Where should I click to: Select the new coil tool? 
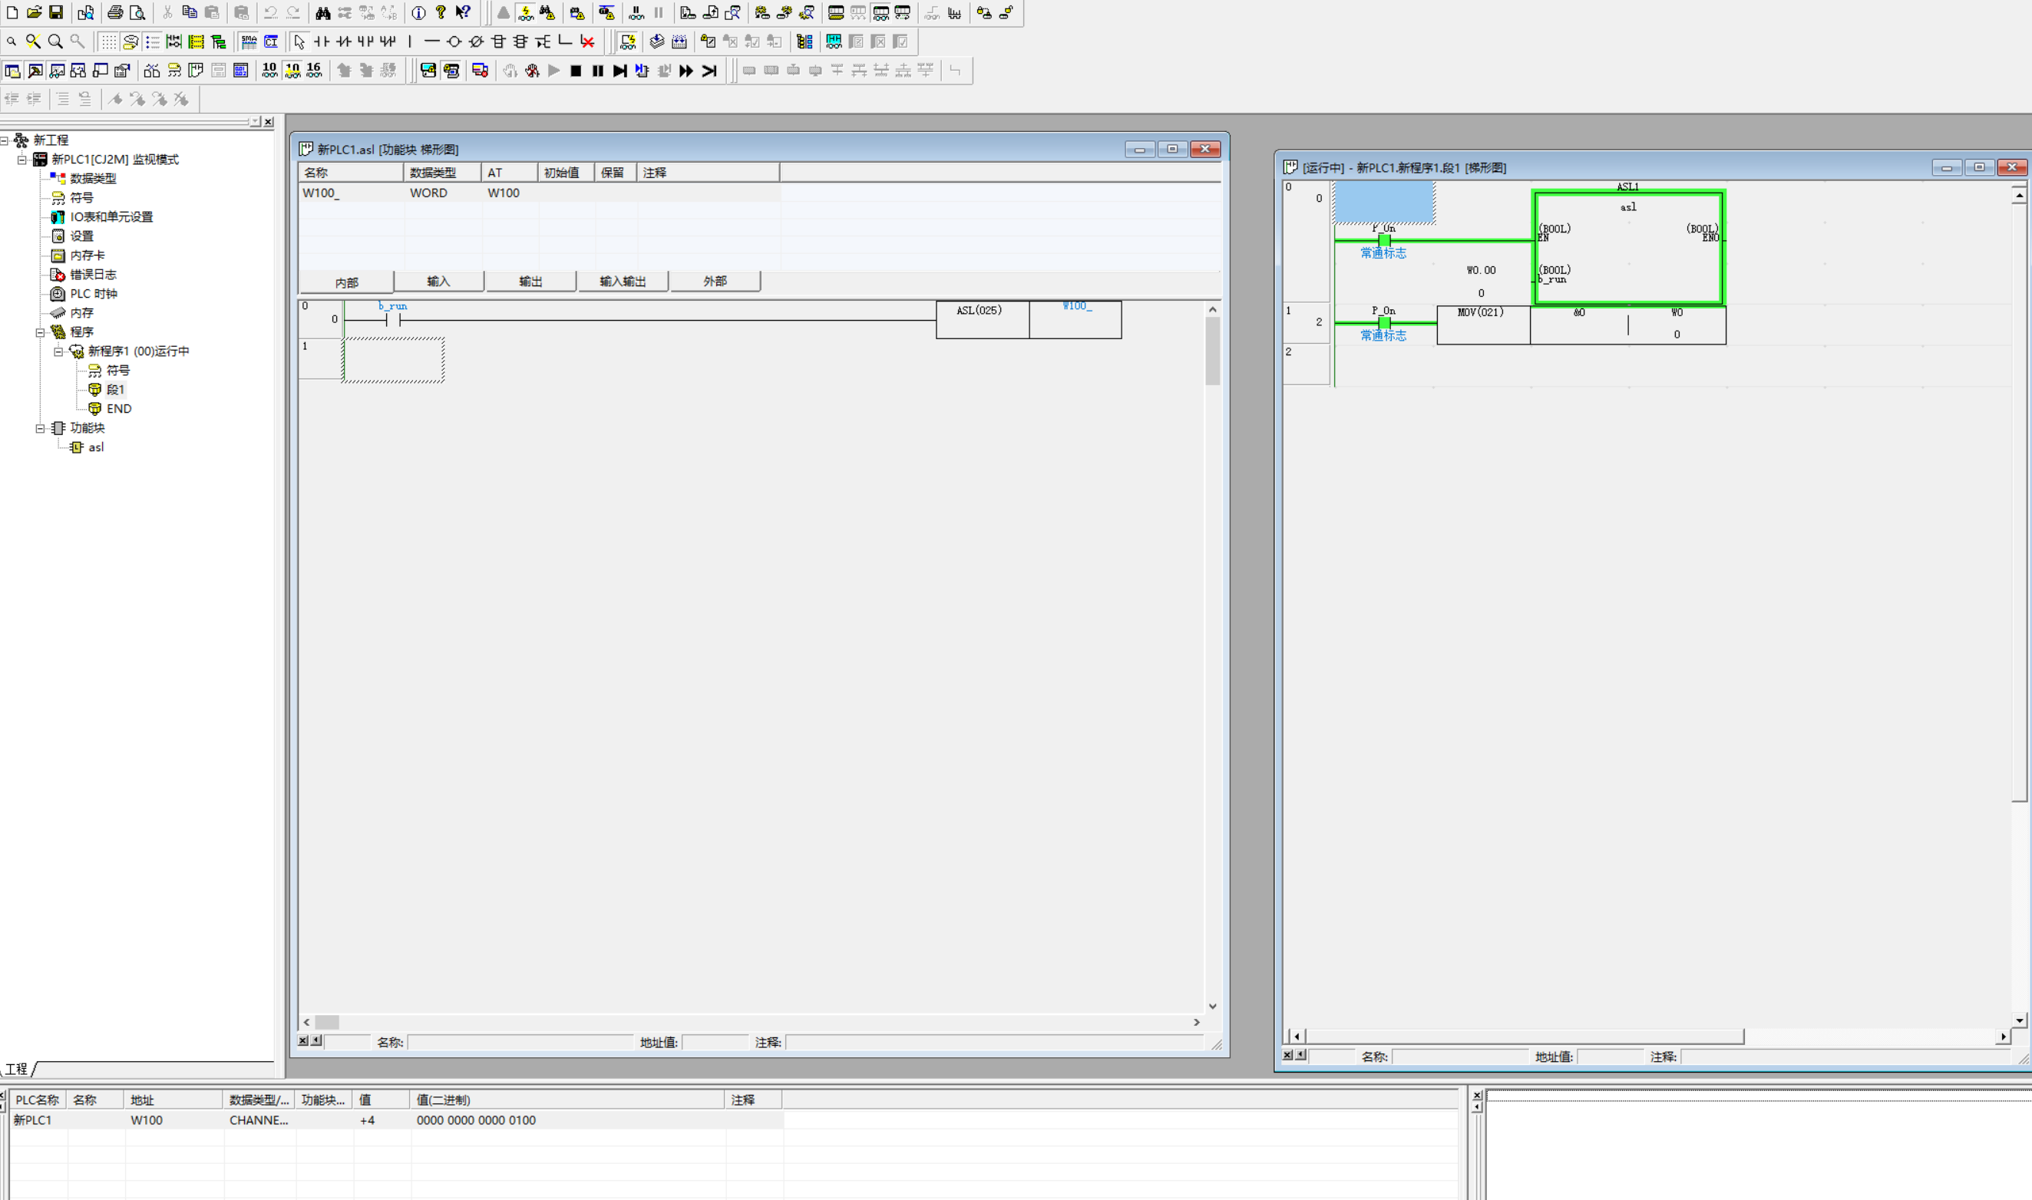[x=453, y=41]
